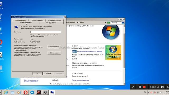169x95 pixels.
Task: Open the address bar history dropdown
Action: tap(105, 23)
